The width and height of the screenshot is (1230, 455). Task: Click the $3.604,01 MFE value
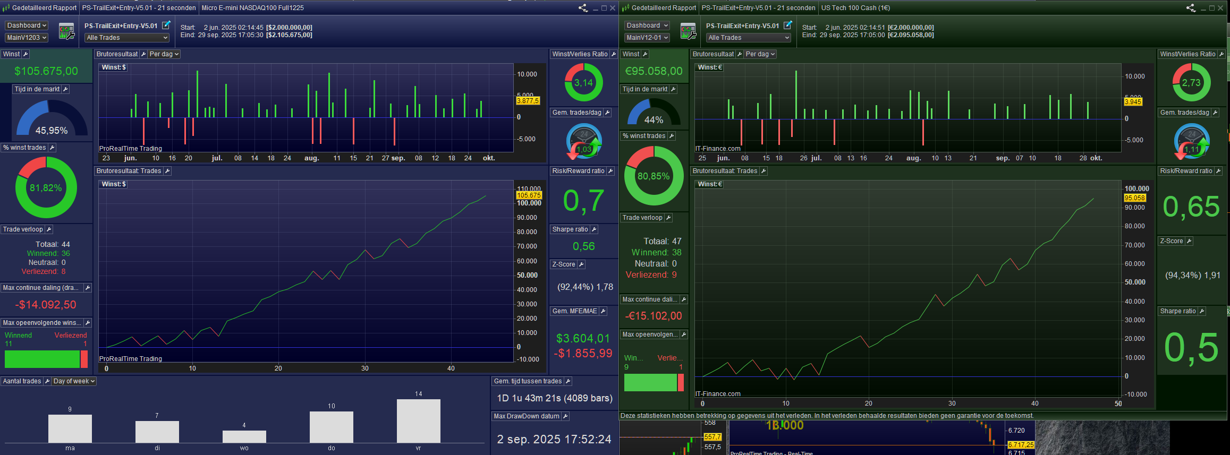click(583, 339)
